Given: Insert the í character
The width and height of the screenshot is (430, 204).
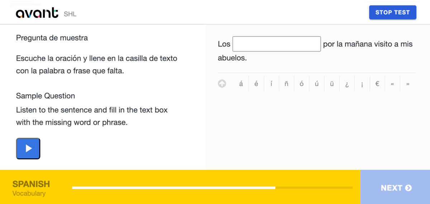Looking at the screenshot, I should 271,84.
